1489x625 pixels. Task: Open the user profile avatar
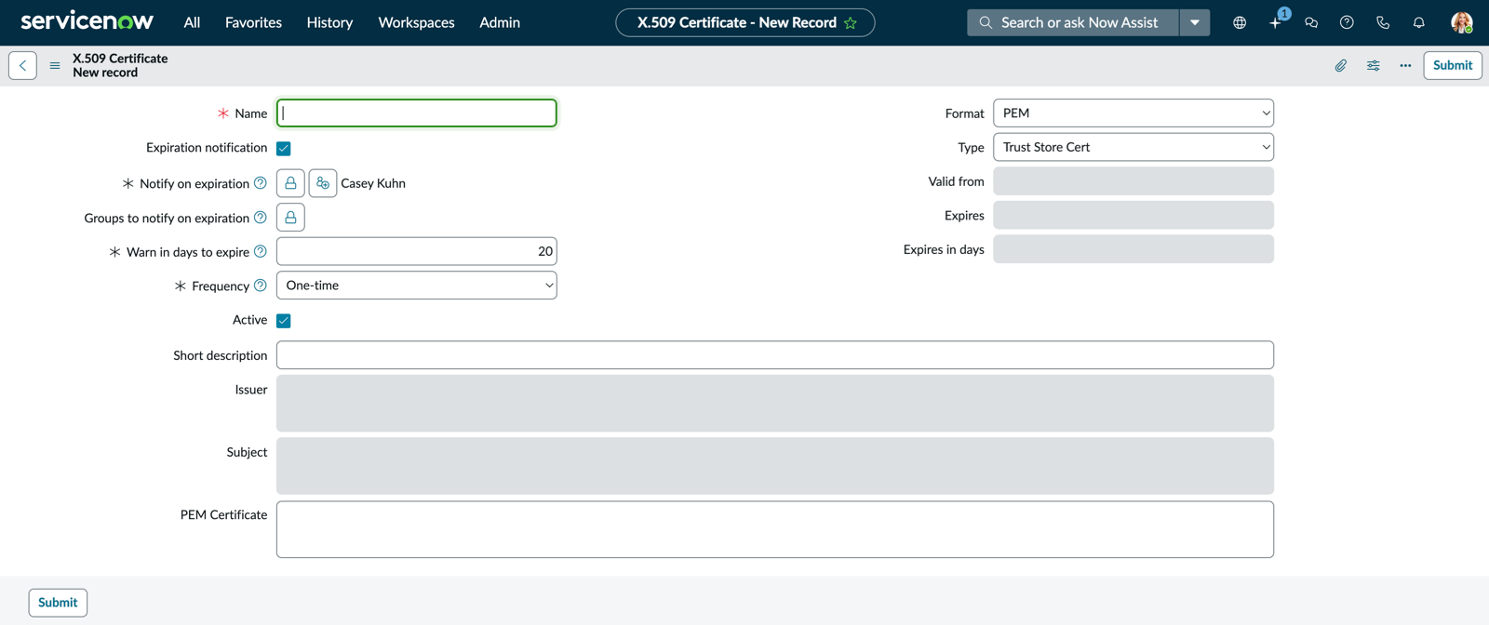(1461, 22)
